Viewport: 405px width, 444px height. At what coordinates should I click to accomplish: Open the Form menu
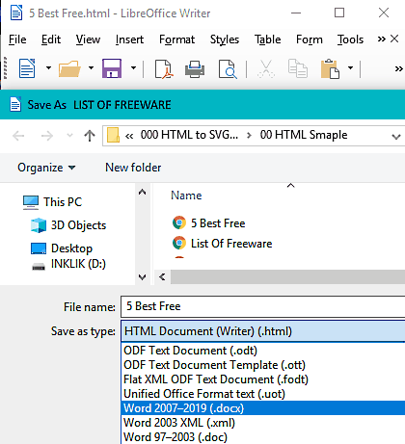[310, 39]
